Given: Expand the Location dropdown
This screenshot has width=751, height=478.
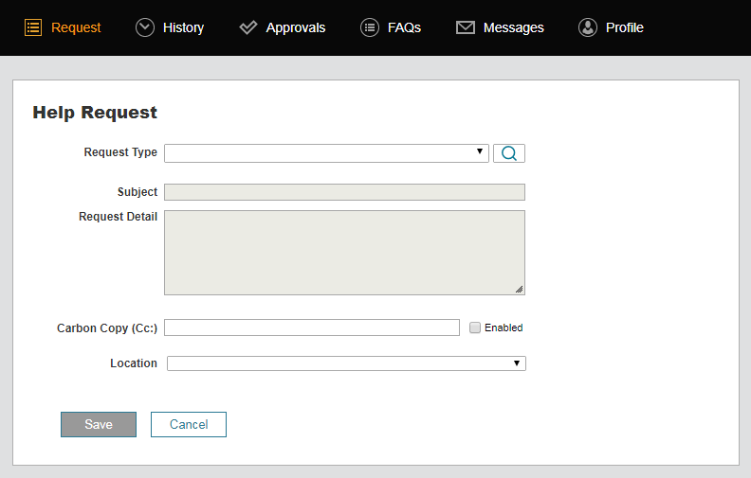Looking at the screenshot, I should [345, 363].
